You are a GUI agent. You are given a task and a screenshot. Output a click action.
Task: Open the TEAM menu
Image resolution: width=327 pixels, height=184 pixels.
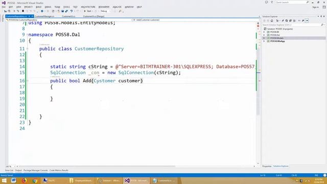click(x=57, y=7)
